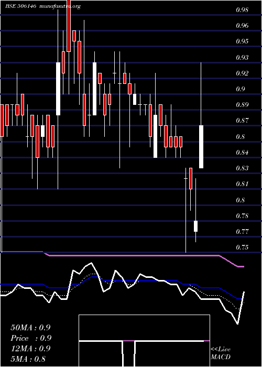Click the 50MA : 0.9 readout
The image size is (262, 367).
(x=30, y=328)
